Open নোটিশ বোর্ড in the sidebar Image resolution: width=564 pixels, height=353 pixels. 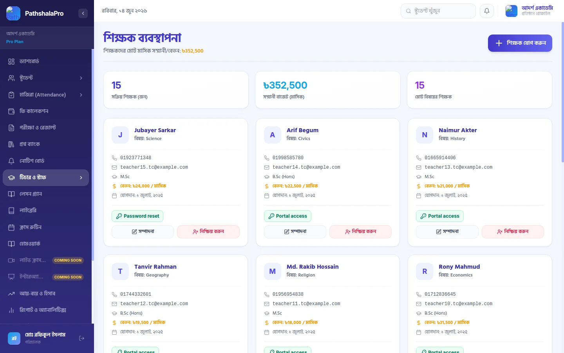click(x=46, y=161)
